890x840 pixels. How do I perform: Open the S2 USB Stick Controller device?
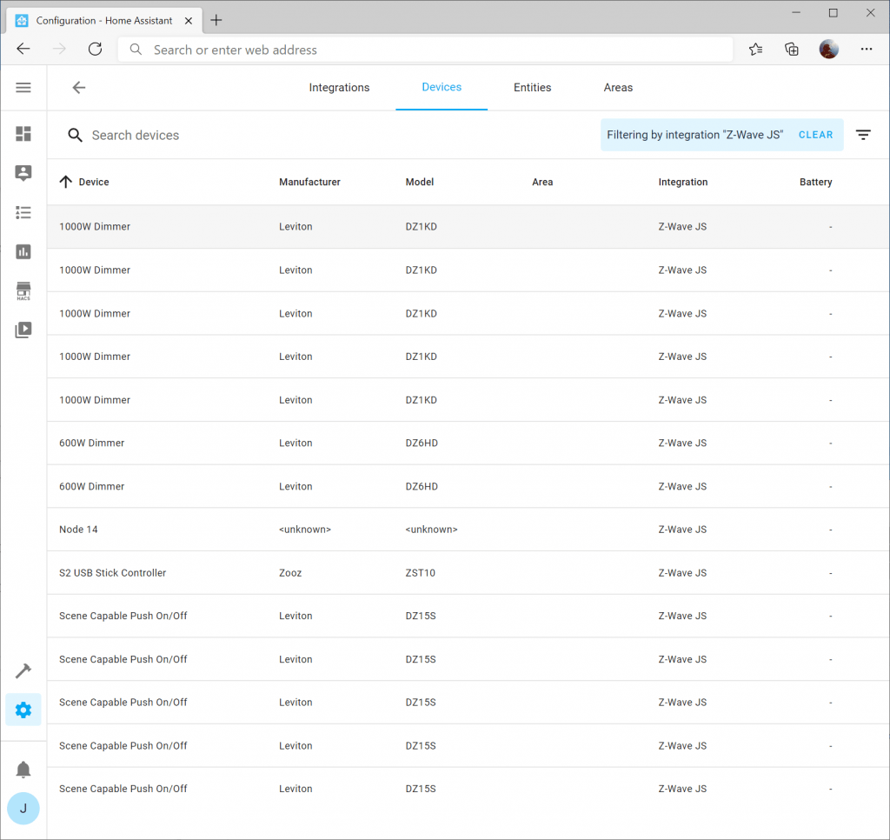112,572
